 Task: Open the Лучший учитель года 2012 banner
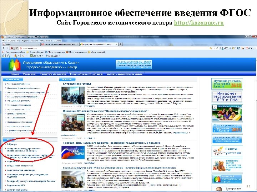[227, 84]
